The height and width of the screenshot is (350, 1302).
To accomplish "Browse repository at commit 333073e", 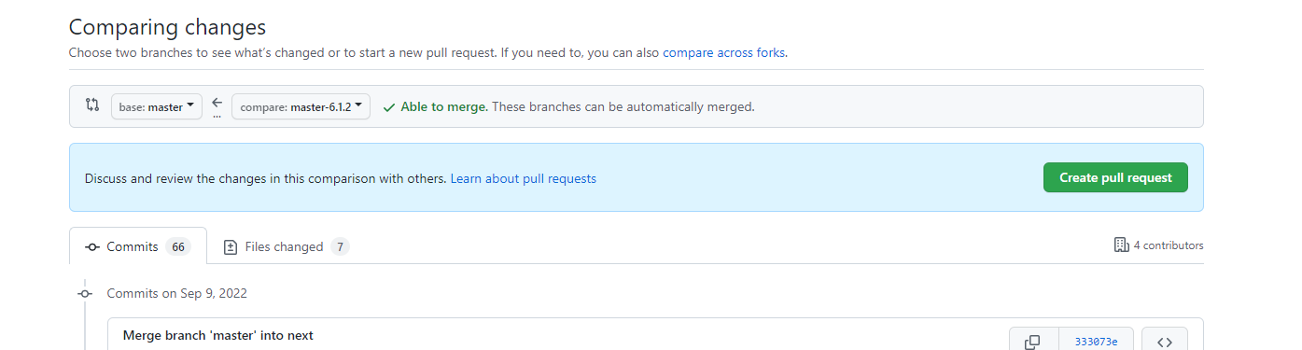I will 1164,342.
